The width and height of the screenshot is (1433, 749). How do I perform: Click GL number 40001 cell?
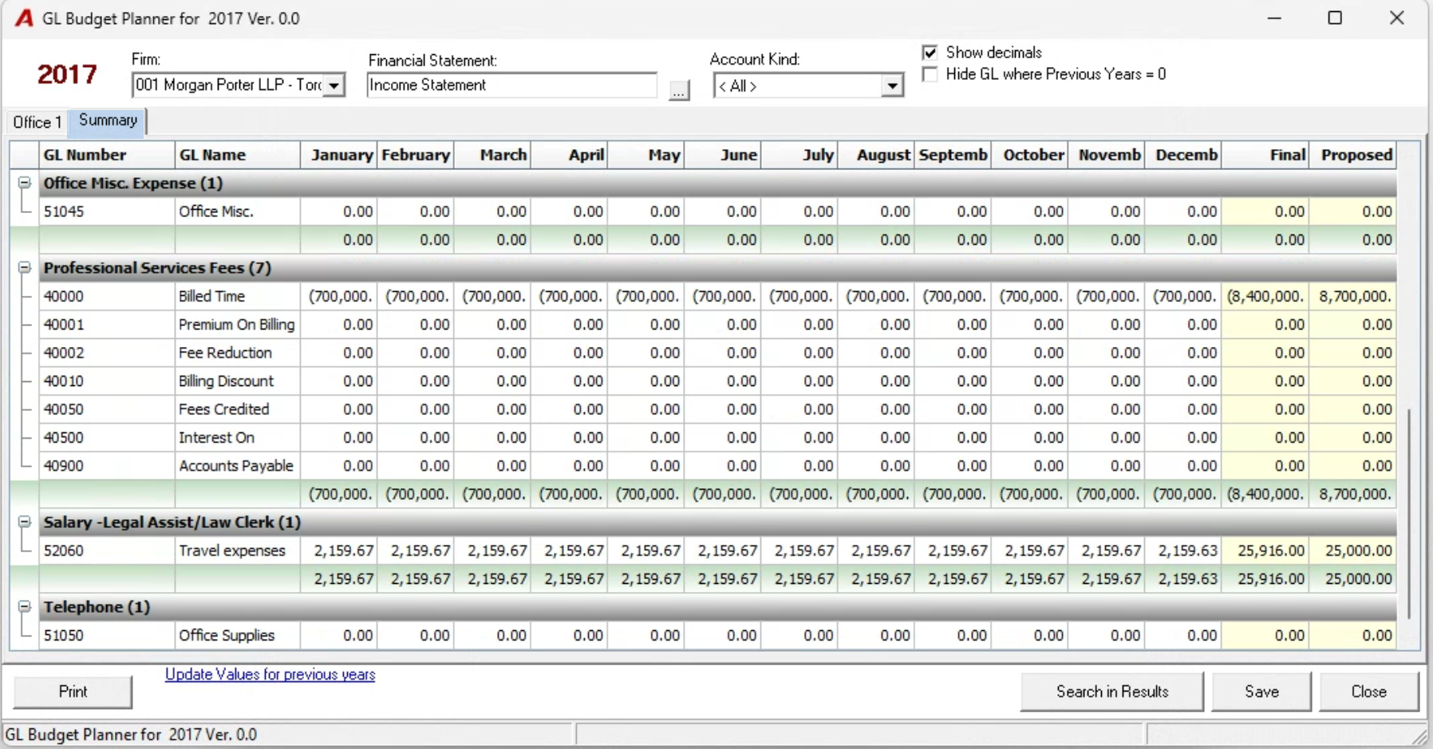[106, 325]
